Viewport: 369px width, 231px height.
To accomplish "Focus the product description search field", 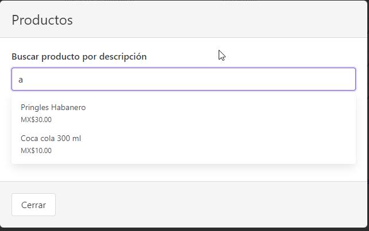I will (184, 79).
